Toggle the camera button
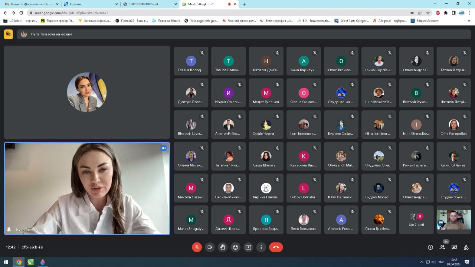The height and width of the screenshot is (267, 475). click(x=210, y=247)
